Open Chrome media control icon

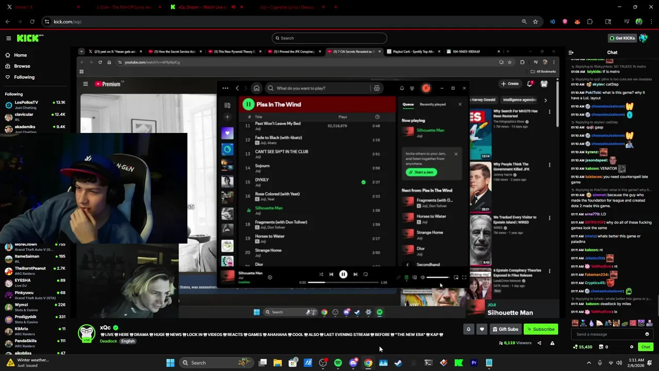coord(627,22)
